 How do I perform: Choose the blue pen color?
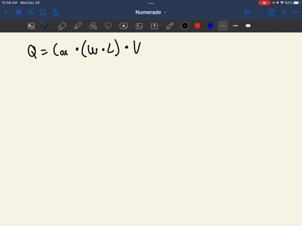tap(210, 26)
